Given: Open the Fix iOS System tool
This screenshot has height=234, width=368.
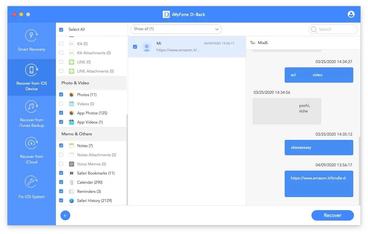Looking at the screenshot, I should (31, 187).
